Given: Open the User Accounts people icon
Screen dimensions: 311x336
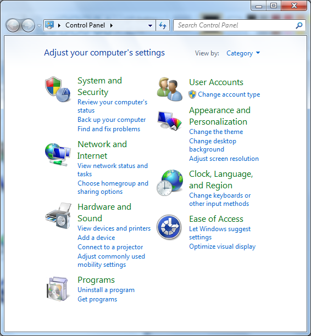Looking at the screenshot, I should [170, 89].
